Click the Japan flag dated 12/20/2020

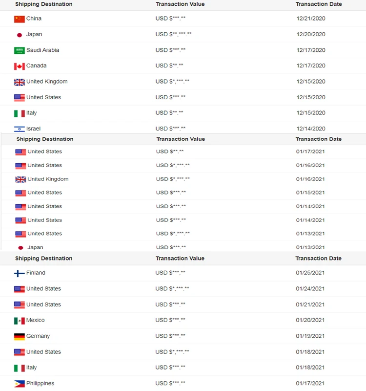pos(20,35)
